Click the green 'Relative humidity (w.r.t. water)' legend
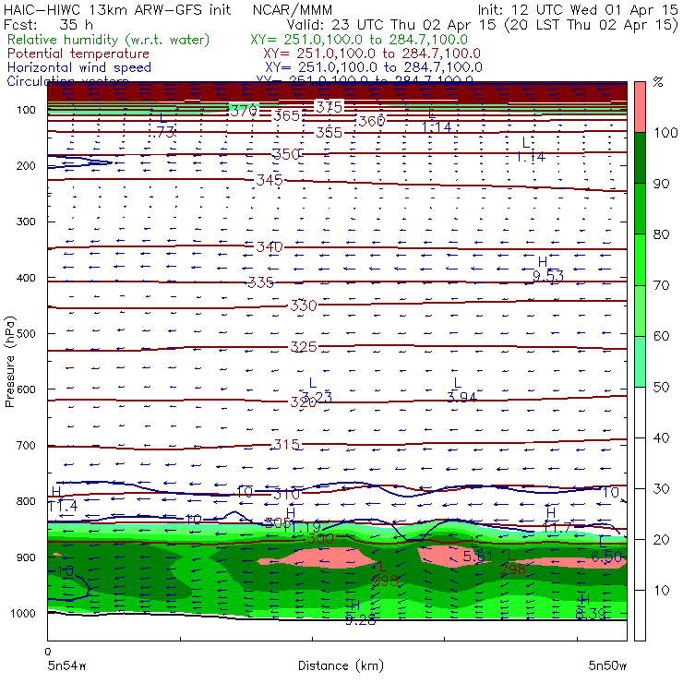Viewport: 683px width, 683px height. click(109, 40)
